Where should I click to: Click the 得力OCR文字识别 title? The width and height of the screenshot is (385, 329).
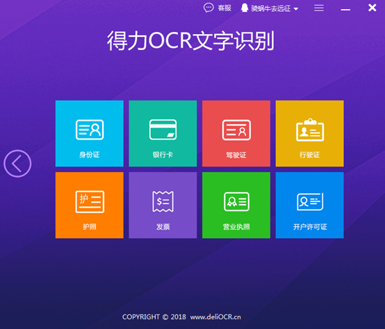point(191,41)
